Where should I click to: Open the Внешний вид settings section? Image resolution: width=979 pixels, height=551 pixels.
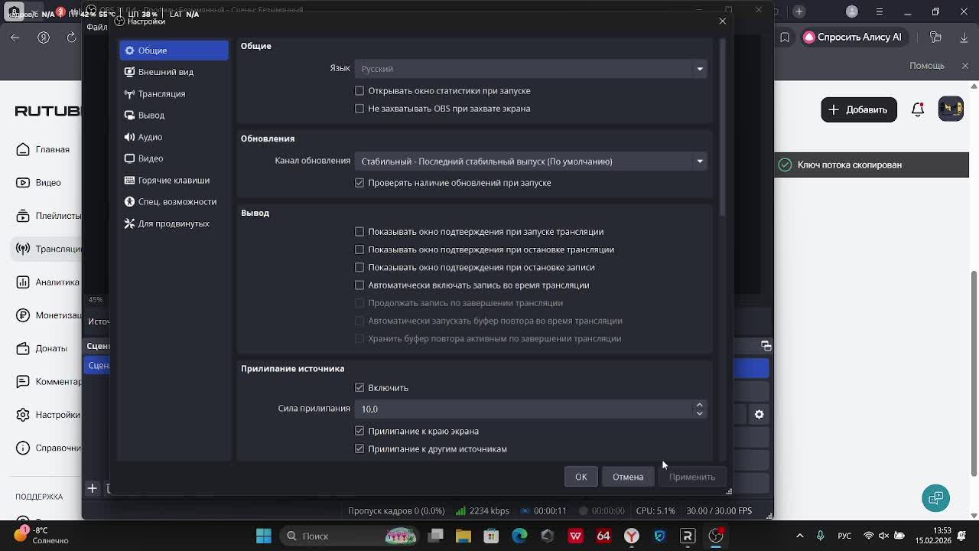coord(174,72)
